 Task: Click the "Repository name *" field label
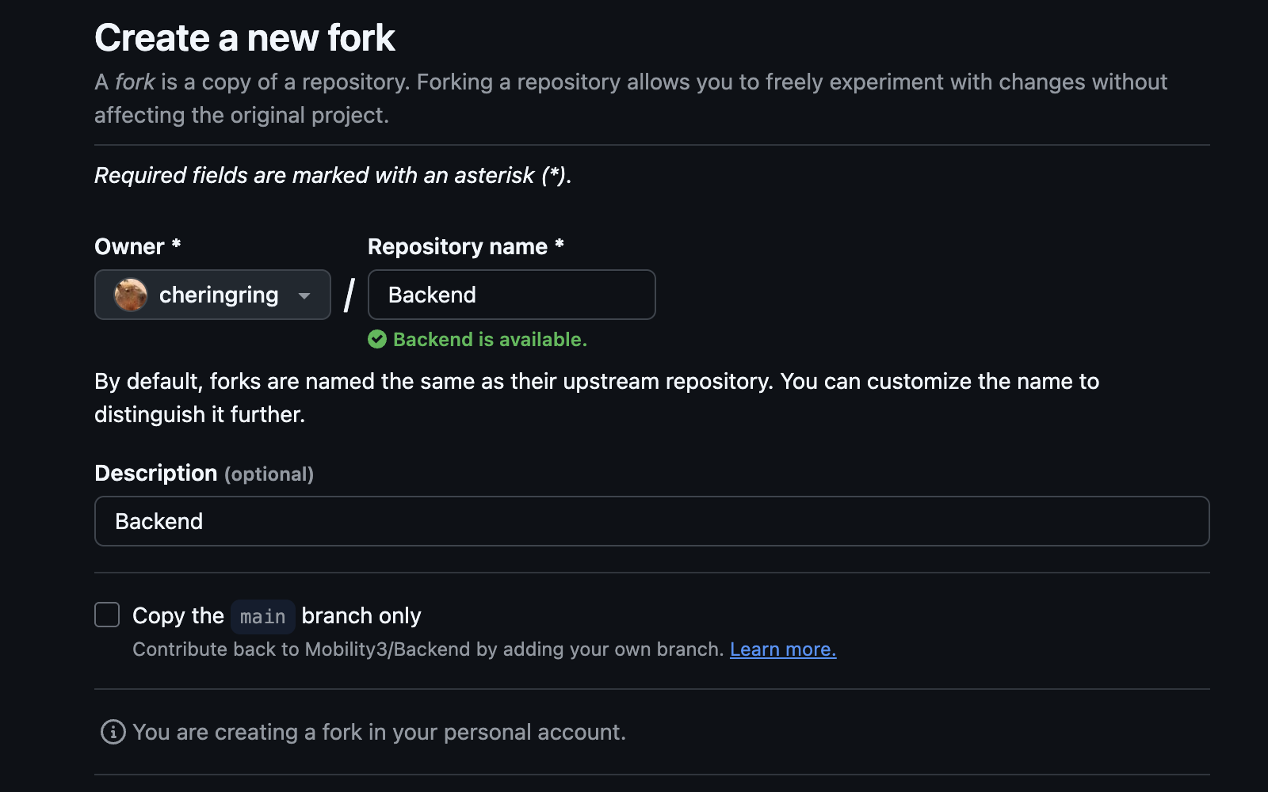(x=466, y=246)
